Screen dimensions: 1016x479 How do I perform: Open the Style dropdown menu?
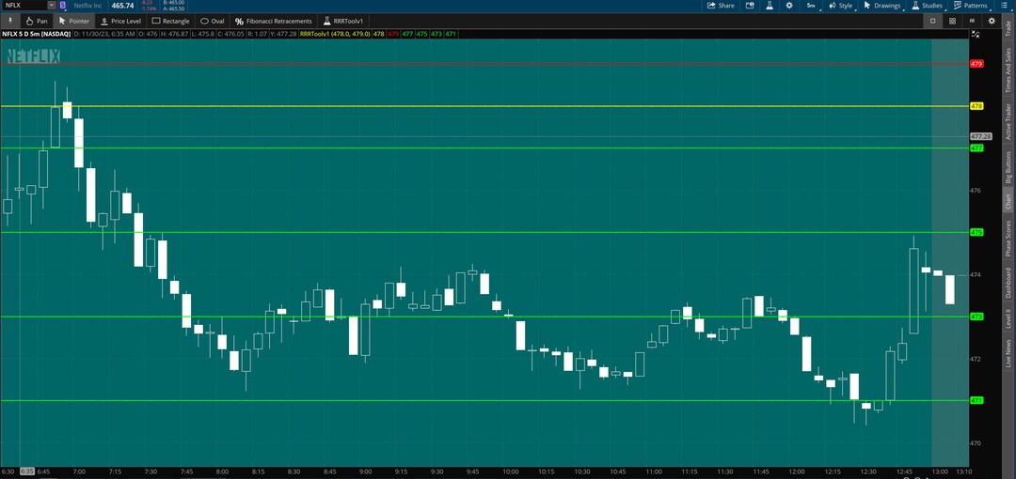pos(841,6)
